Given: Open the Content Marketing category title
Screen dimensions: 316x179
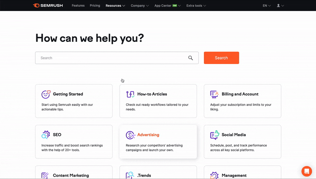Looking at the screenshot, I should click(71, 175).
